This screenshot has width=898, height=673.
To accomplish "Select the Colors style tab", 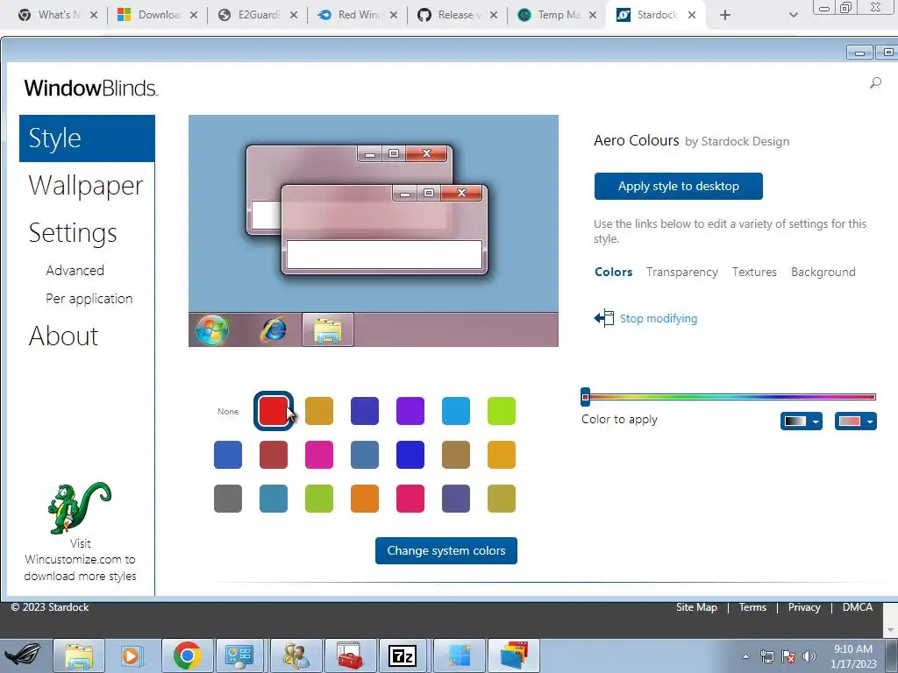I will click(x=613, y=272).
